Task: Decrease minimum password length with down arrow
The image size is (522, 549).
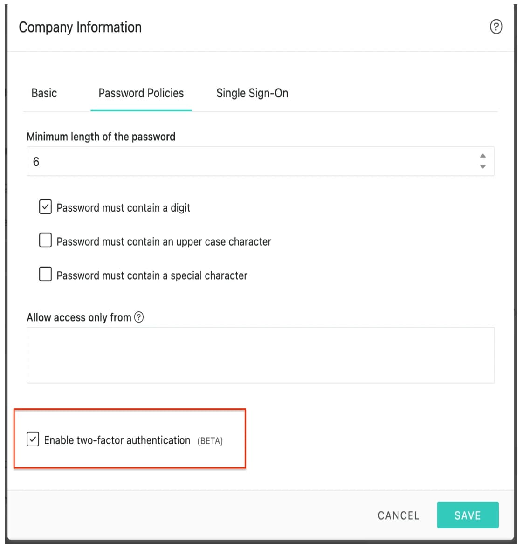Action: pos(482,167)
